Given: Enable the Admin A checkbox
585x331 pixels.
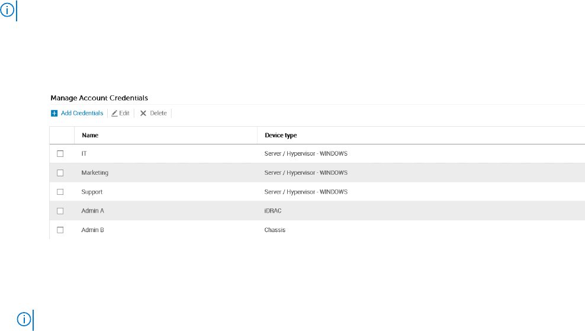Looking at the screenshot, I should click(60, 211).
